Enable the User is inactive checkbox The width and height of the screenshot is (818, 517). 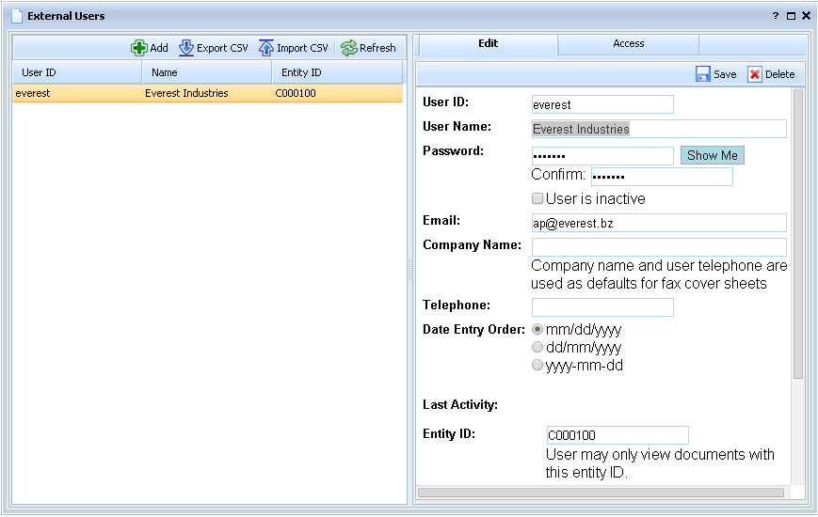coord(537,198)
